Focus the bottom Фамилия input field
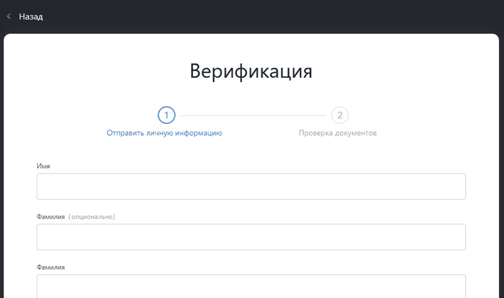 [251, 286]
